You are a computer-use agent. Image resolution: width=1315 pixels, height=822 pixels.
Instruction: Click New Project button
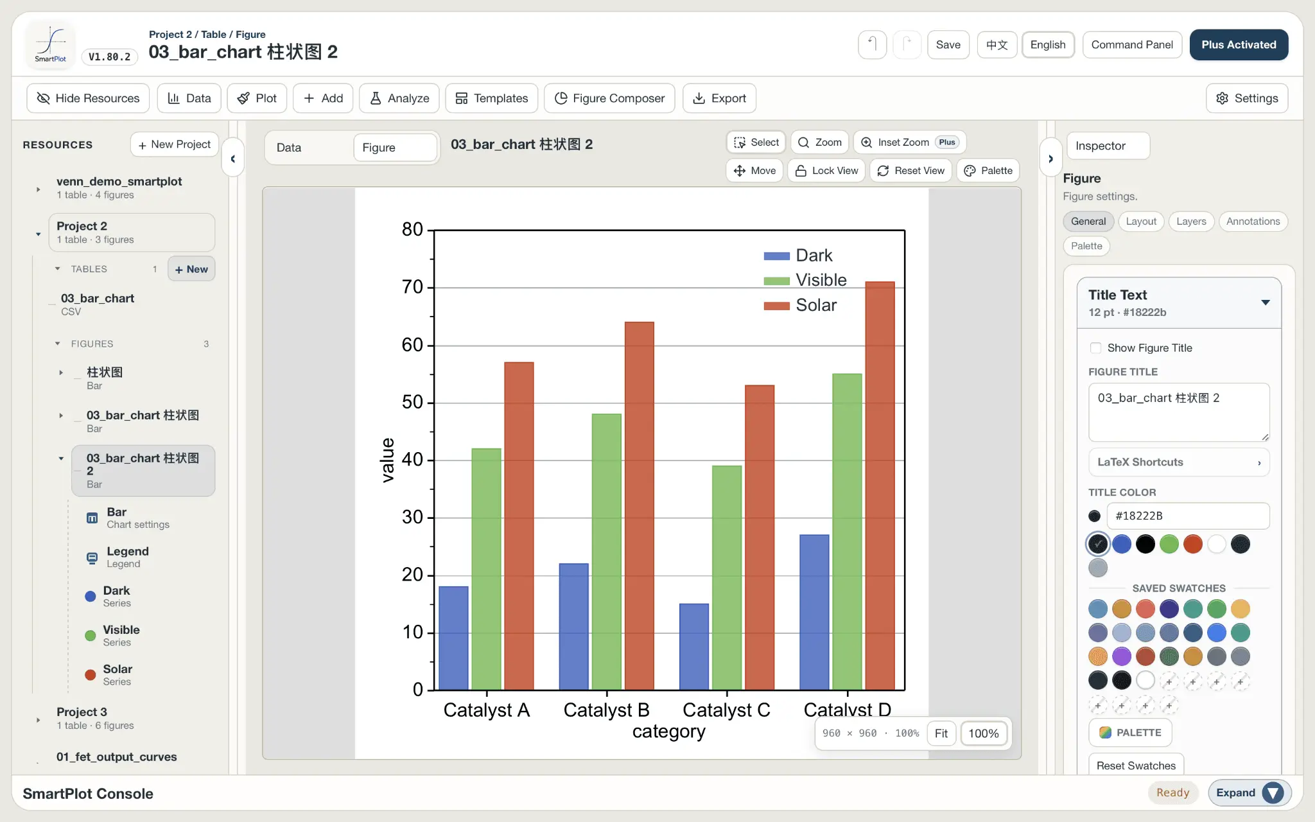[174, 144]
